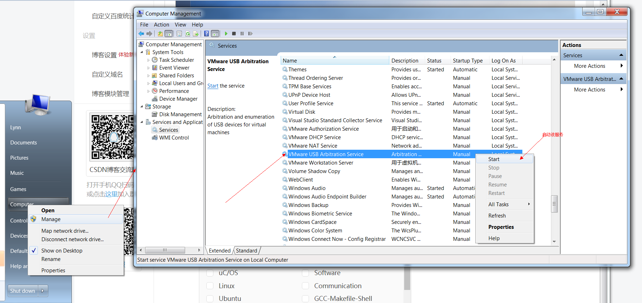Image resolution: width=642 pixels, height=303 pixels.
Task: Go up one level with the folder icon
Action: 160,34
